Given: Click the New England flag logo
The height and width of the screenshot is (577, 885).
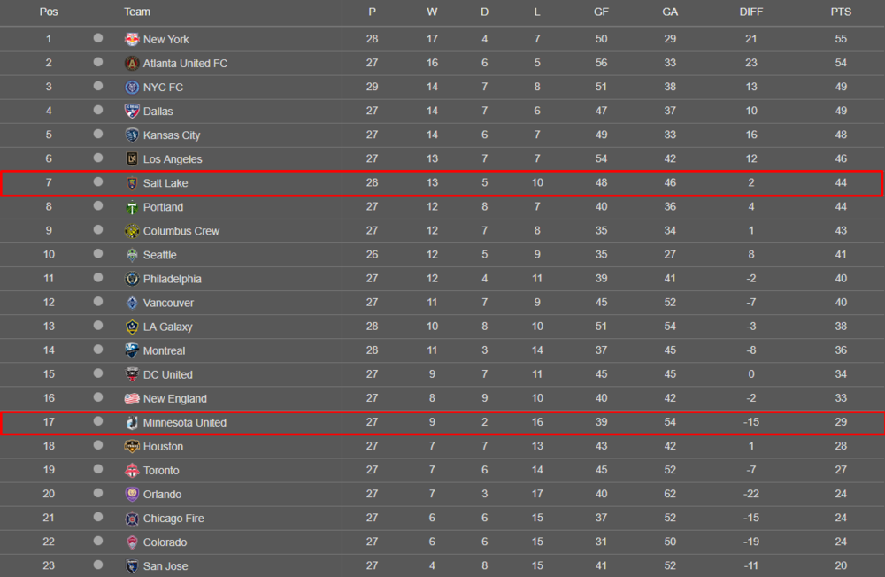Looking at the screenshot, I should 132,398.
